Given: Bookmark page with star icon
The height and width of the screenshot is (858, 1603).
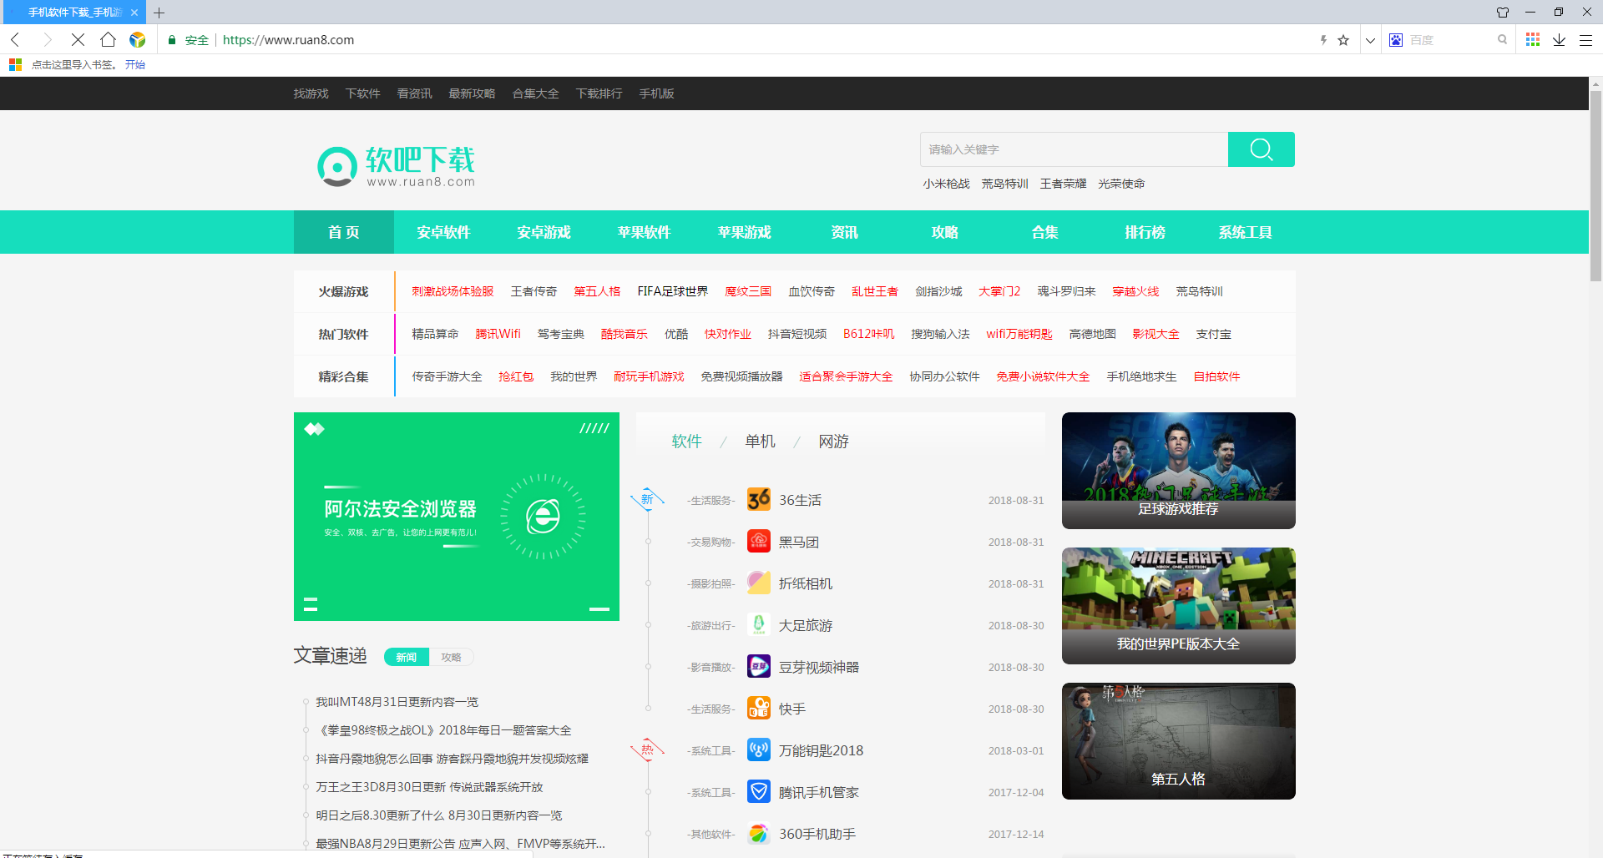Looking at the screenshot, I should pyautogui.click(x=1343, y=40).
